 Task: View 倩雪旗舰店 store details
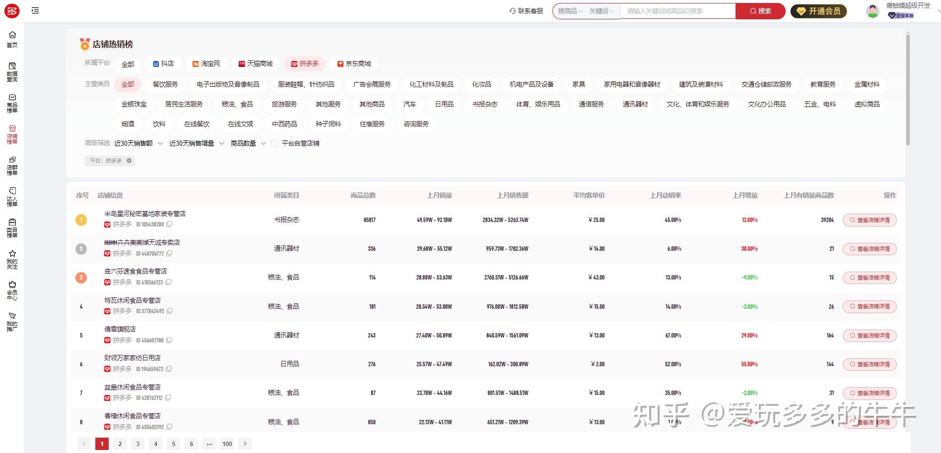tap(870, 335)
